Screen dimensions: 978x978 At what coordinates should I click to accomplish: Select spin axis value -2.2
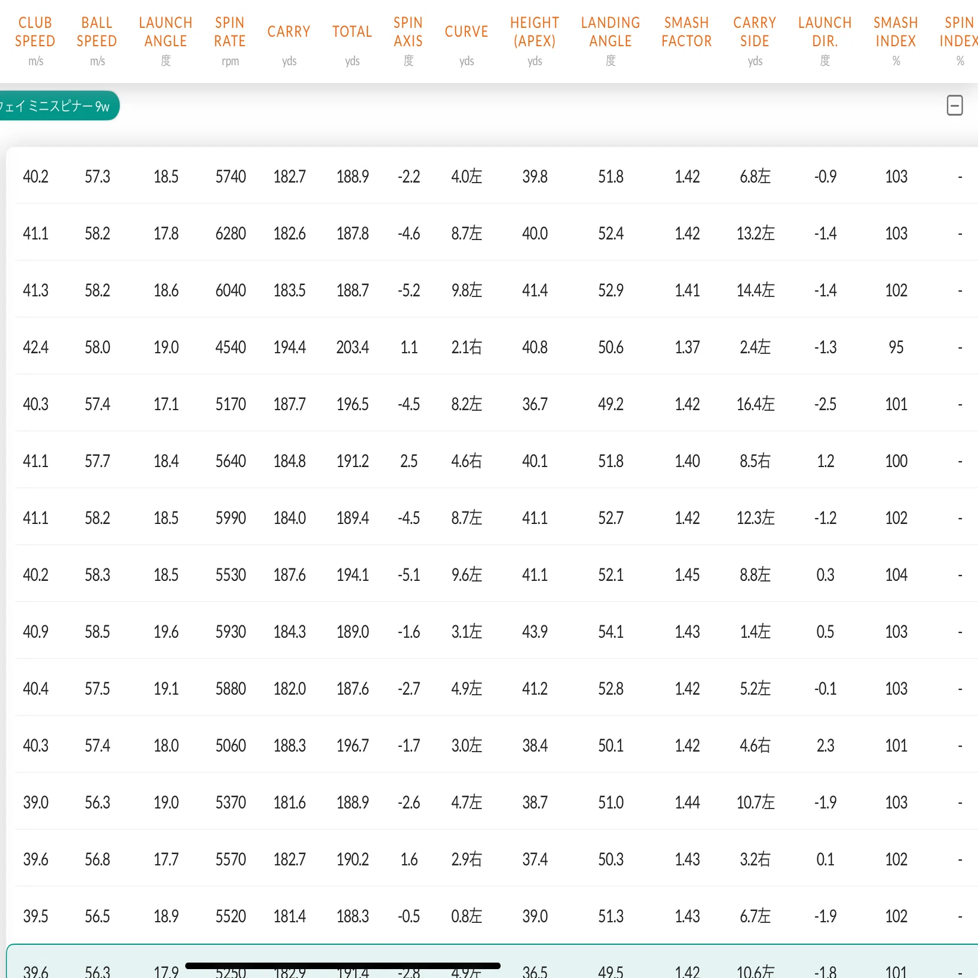click(x=409, y=177)
